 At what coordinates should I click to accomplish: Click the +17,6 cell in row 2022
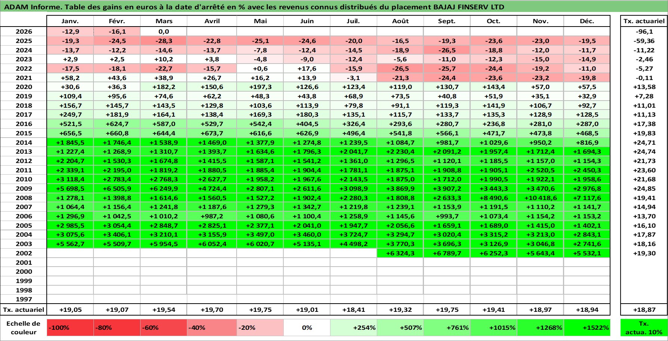point(307,68)
